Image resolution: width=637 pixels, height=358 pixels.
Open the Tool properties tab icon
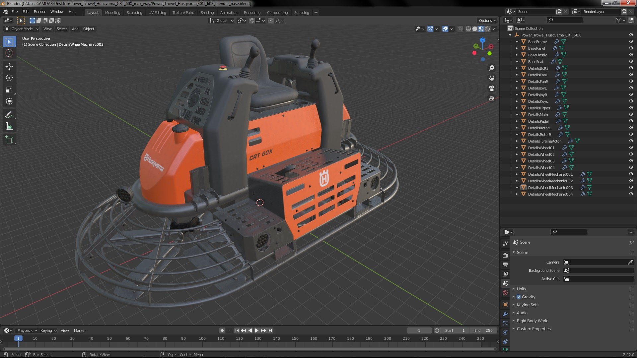click(505, 244)
